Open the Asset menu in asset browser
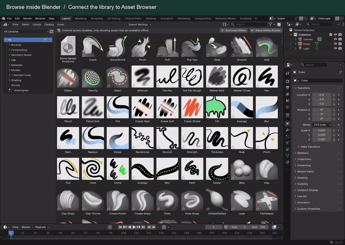This screenshot has height=245, width=345. 61,24
